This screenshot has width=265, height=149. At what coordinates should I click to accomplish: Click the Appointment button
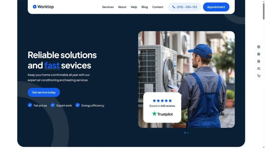[x=216, y=7]
